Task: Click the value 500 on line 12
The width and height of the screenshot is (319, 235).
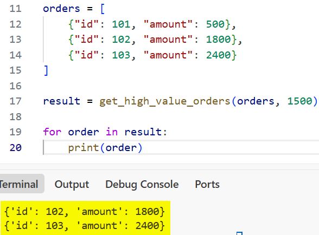Action: point(215,24)
